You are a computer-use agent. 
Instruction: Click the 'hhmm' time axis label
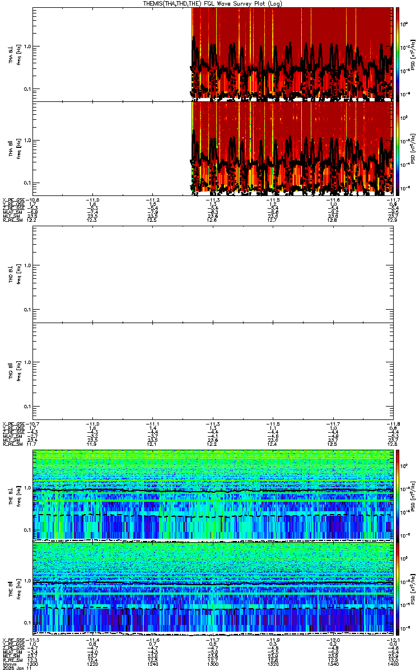[x=8, y=664]
